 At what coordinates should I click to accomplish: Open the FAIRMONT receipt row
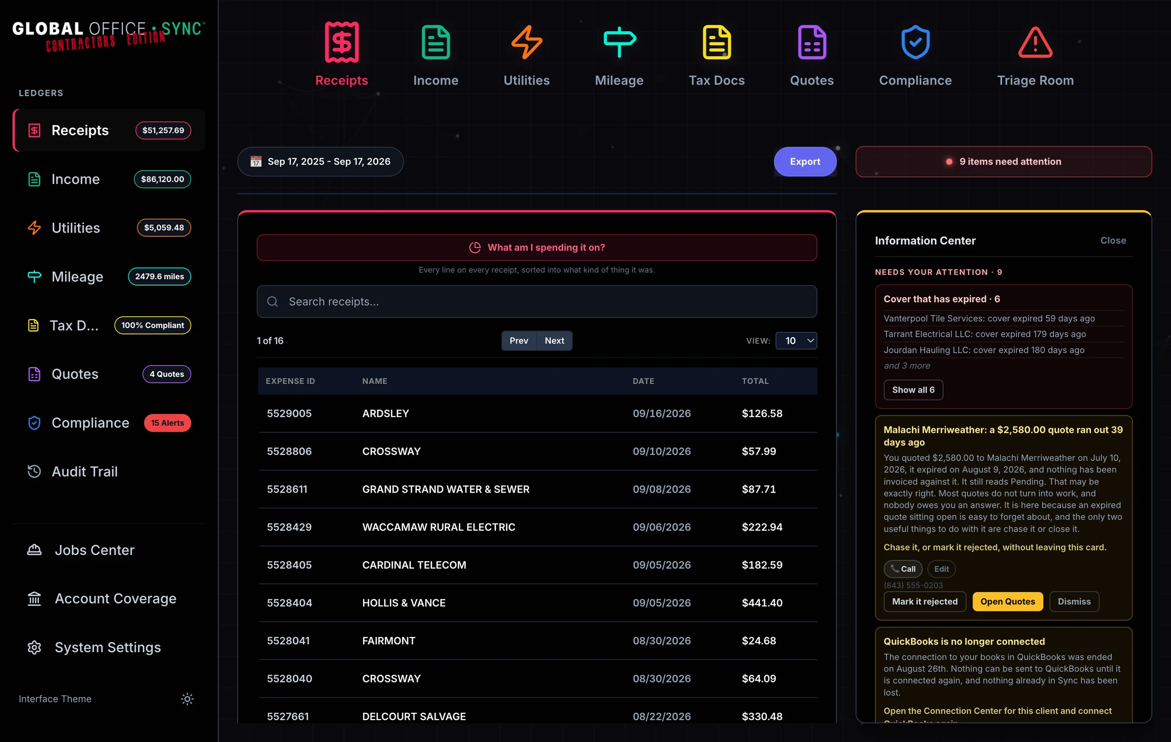click(537, 641)
